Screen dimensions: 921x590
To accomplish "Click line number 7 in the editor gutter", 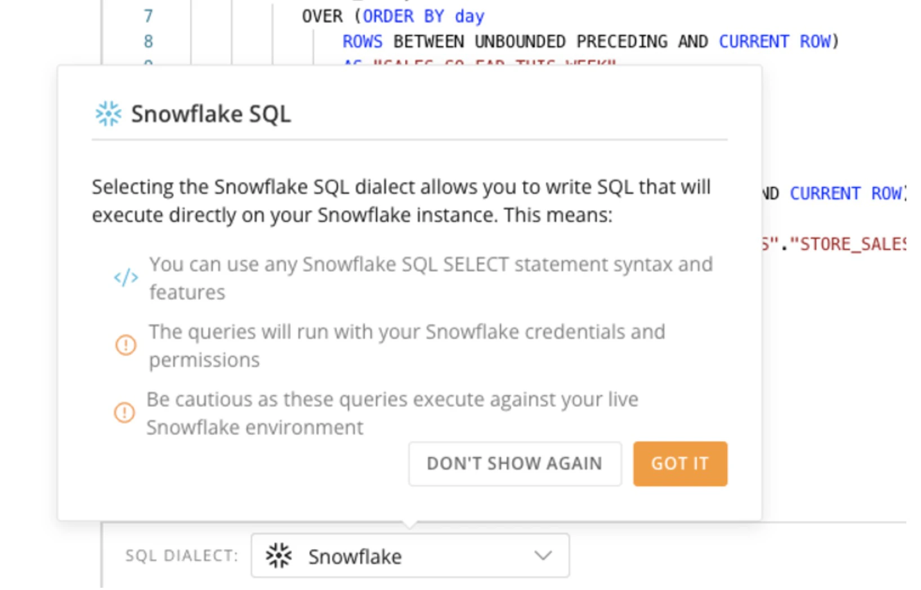I will [148, 16].
